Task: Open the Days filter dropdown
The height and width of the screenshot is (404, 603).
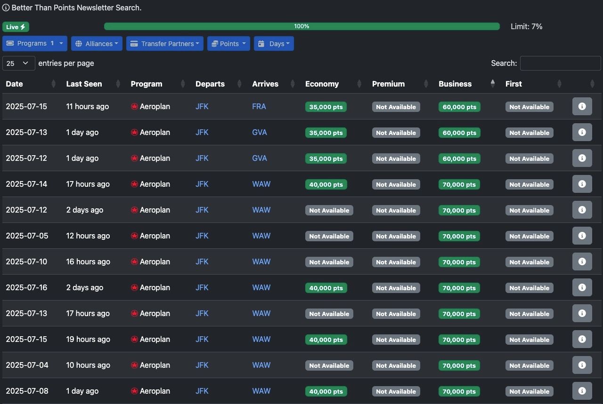Action: (x=274, y=44)
